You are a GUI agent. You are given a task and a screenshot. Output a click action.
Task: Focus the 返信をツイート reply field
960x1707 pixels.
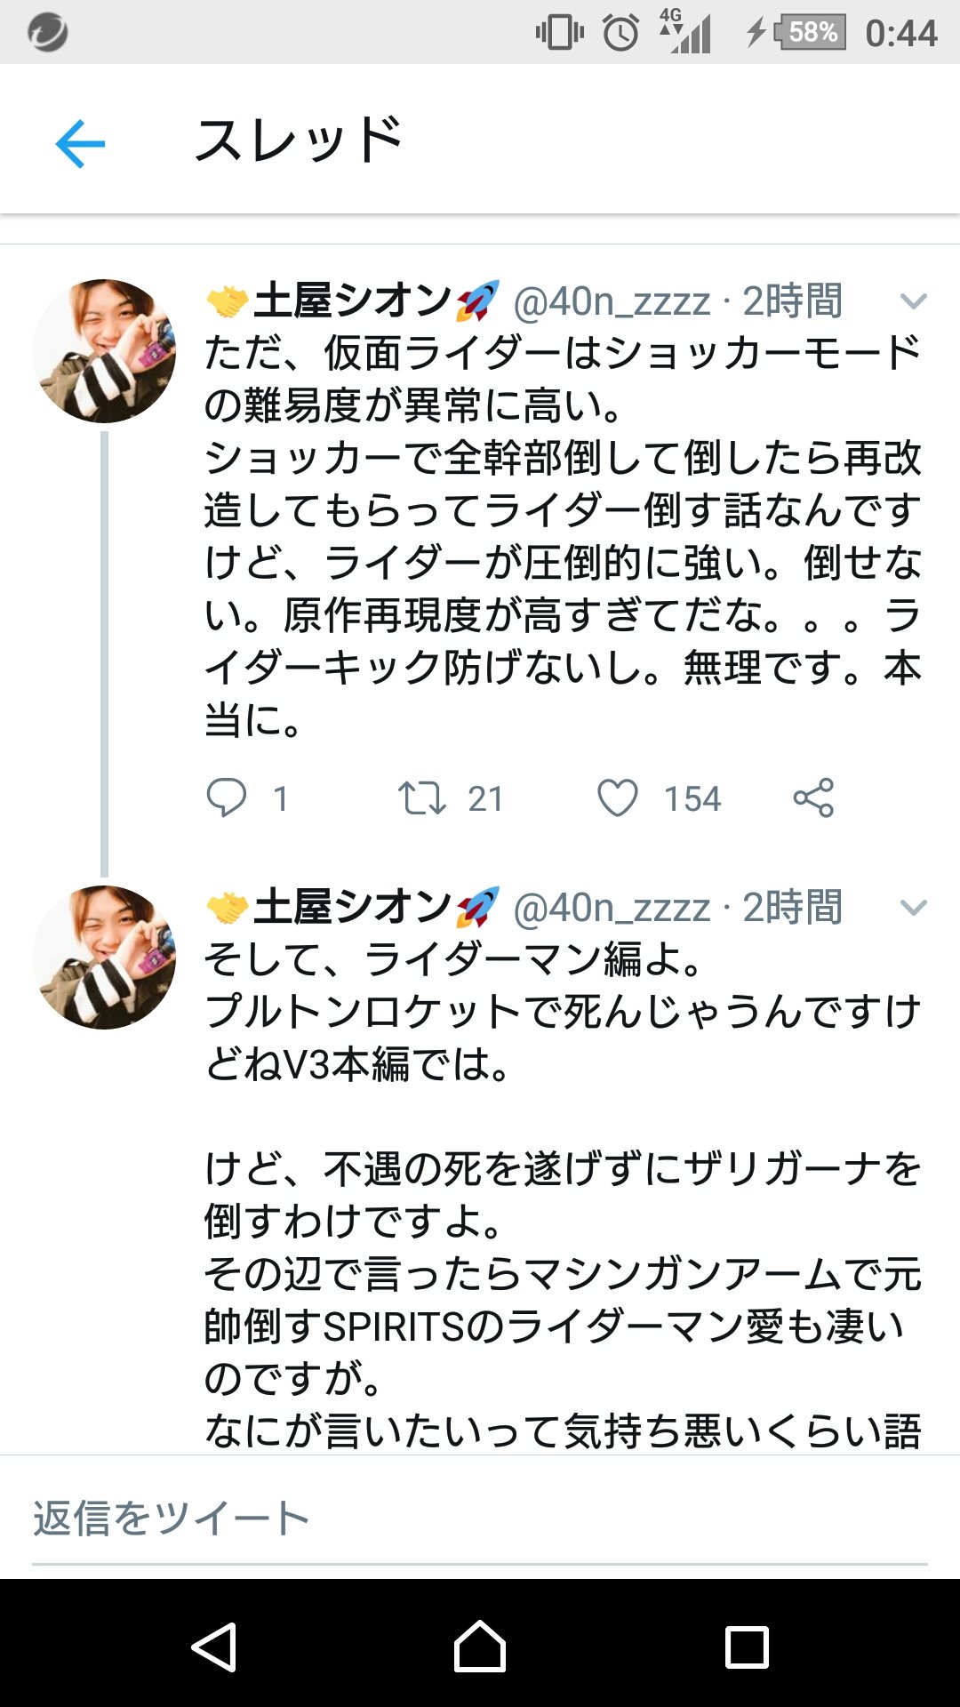pos(480,1519)
